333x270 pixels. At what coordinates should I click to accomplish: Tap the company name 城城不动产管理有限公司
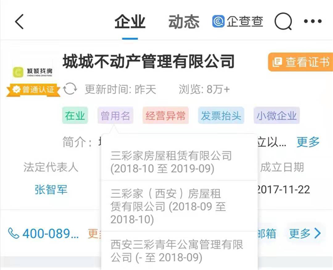(x=149, y=62)
